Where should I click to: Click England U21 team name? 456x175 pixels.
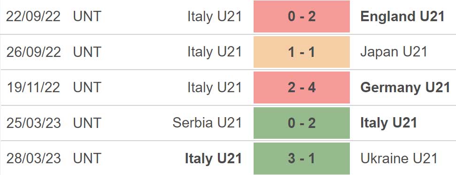[402, 16]
